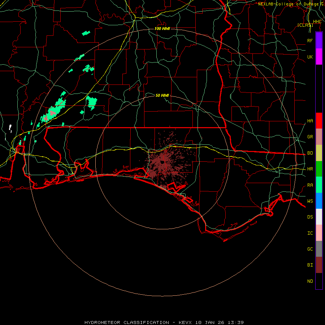Click the RA light-green legend swatch
This screenshot has height=325, width=325.
coord(319,185)
